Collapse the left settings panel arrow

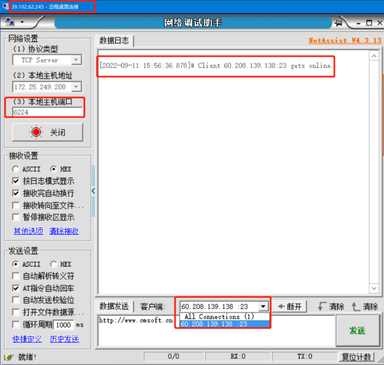click(93, 190)
